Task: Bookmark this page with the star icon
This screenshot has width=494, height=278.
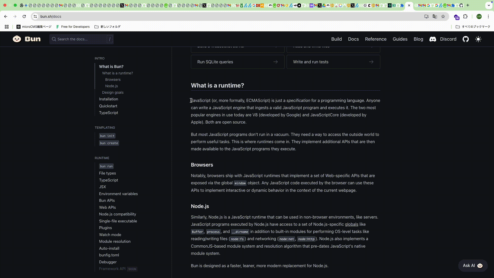Action: pos(443,16)
